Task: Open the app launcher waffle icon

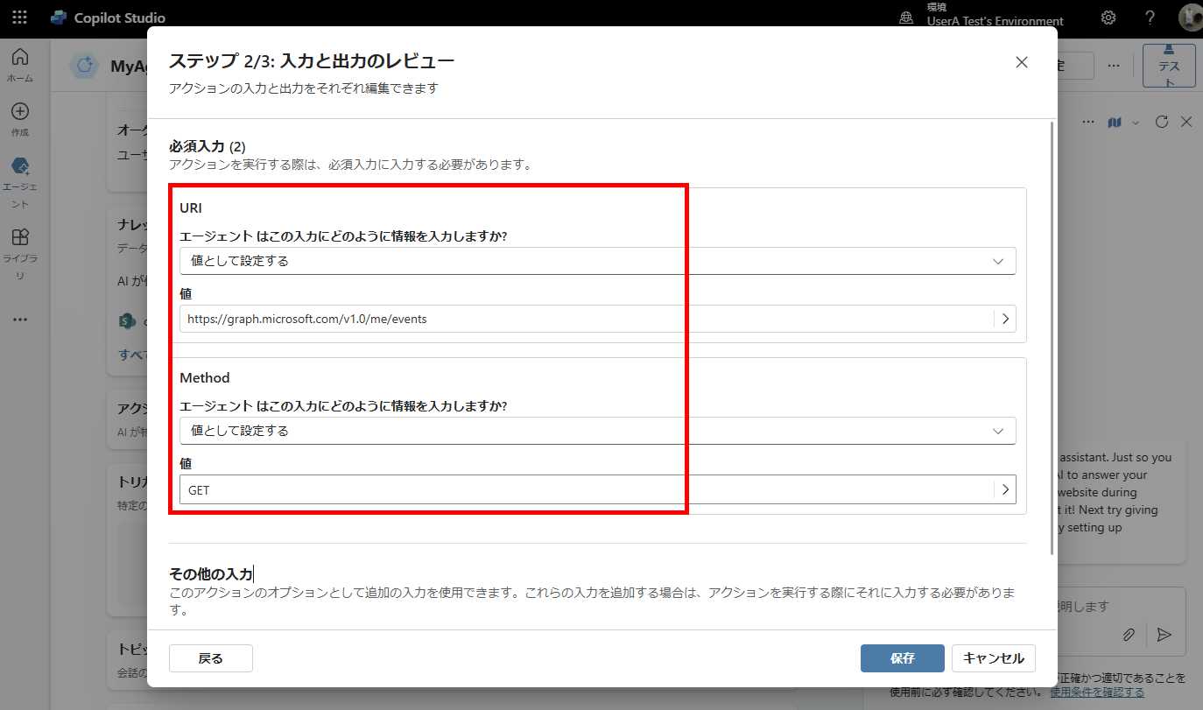Action: click(19, 18)
